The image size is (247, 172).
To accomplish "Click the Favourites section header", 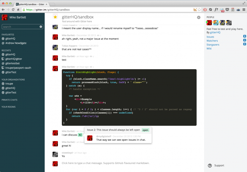I will [x=8, y=34].
